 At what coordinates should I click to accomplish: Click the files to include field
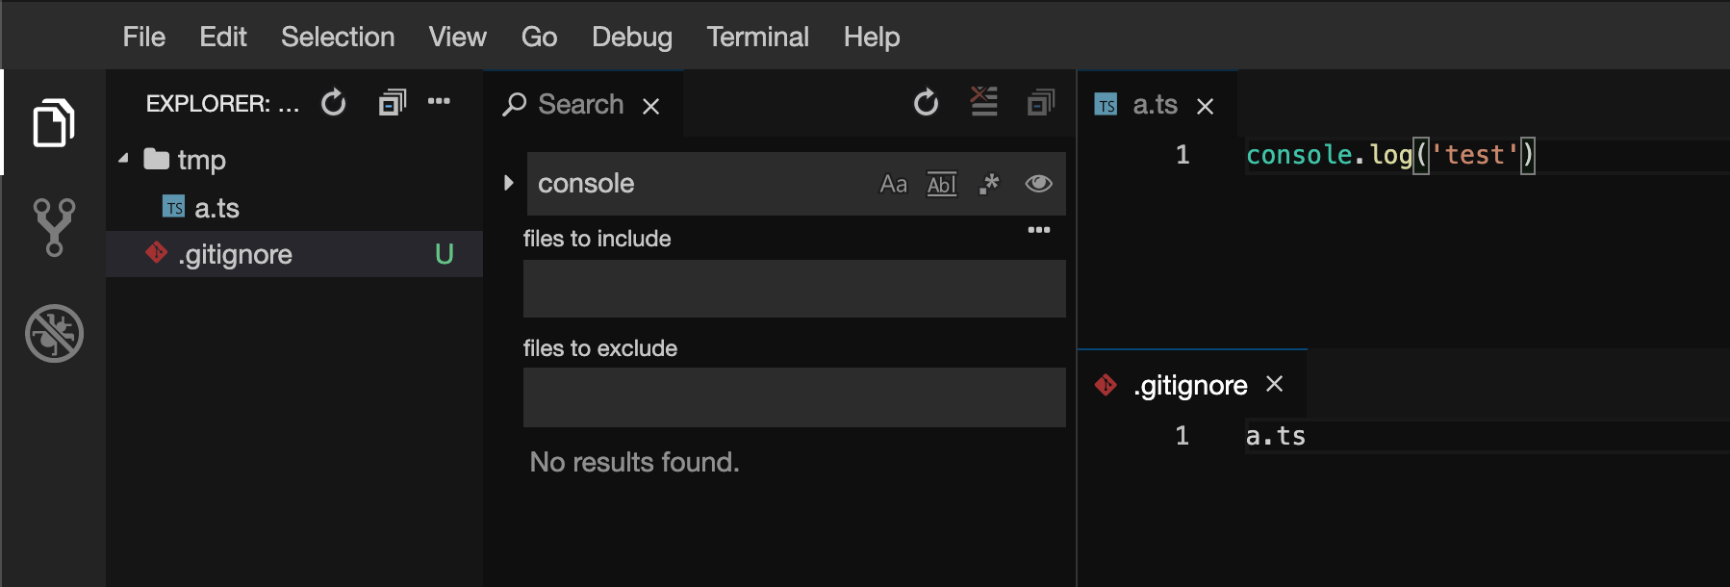click(x=794, y=289)
